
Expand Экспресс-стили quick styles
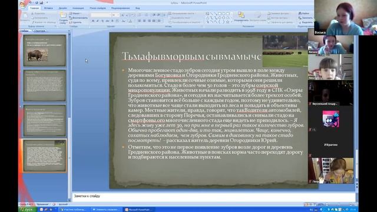(x=257, y=17)
